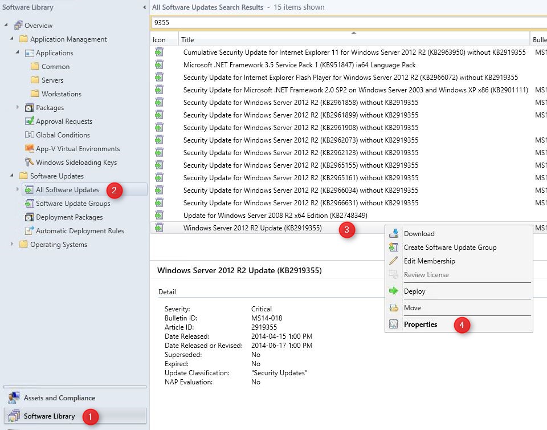
Task: Select Security Update for Internet Explorer Flash Player row
Action: click(349, 78)
